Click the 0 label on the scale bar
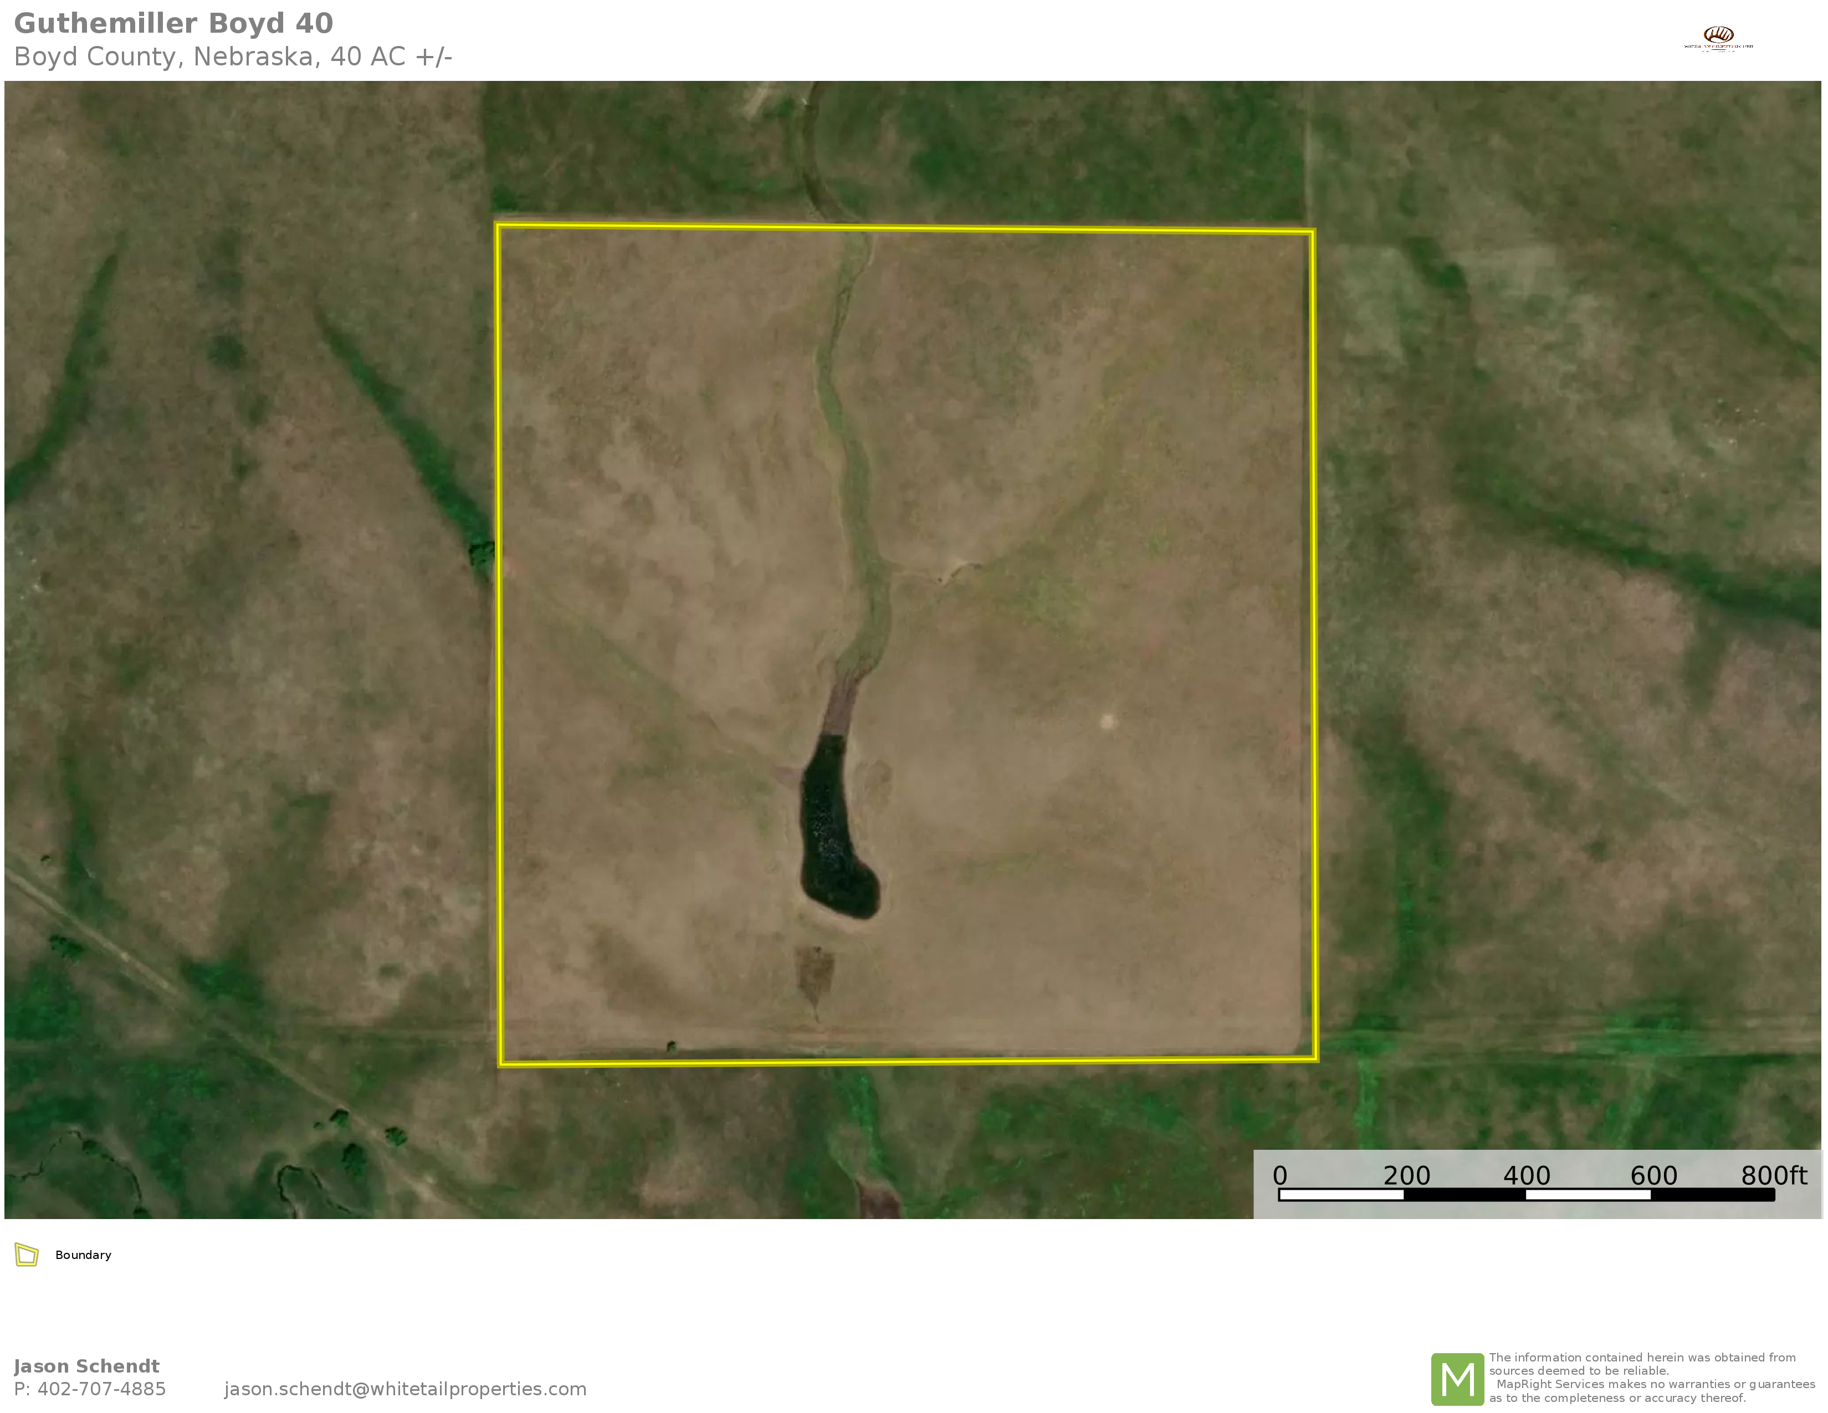The height and width of the screenshot is (1413, 1828). click(1280, 1175)
